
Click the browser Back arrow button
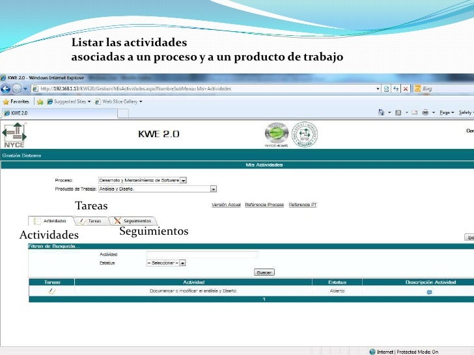(5, 88)
